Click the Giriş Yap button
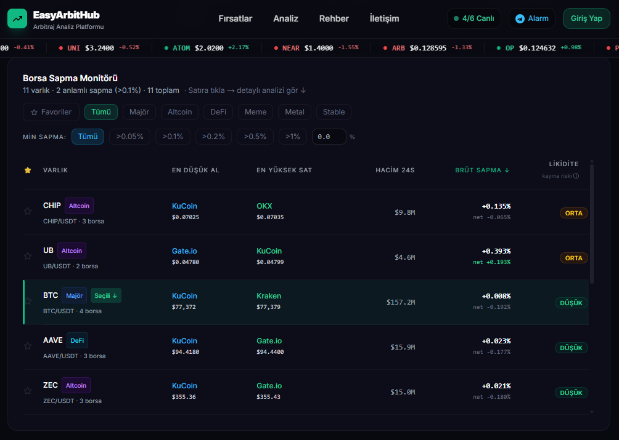The height and width of the screenshot is (440, 619). pyautogui.click(x=586, y=18)
